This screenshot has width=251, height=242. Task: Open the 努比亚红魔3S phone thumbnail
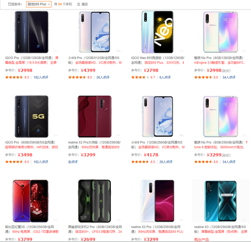click(30, 201)
